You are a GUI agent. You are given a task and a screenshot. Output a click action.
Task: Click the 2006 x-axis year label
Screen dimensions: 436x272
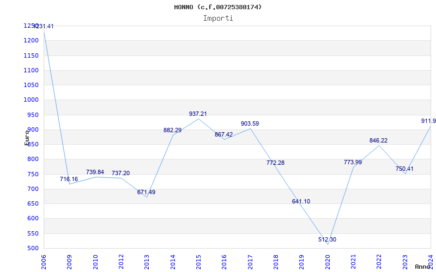[44, 262]
